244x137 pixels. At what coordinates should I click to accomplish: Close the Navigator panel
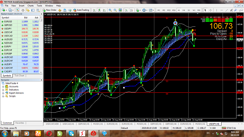(x=41, y=80)
